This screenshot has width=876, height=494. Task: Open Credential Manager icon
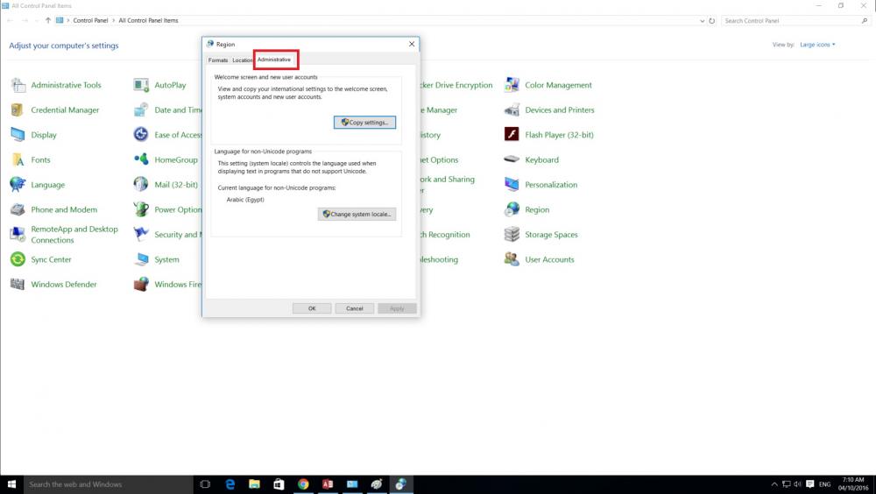(18, 110)
